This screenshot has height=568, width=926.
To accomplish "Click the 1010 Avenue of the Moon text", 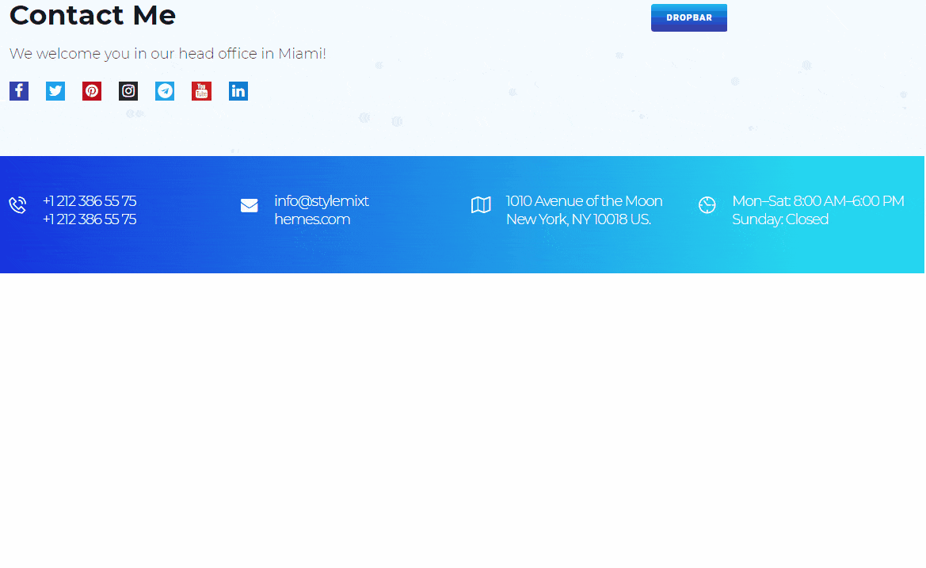I will coord(584,201).
